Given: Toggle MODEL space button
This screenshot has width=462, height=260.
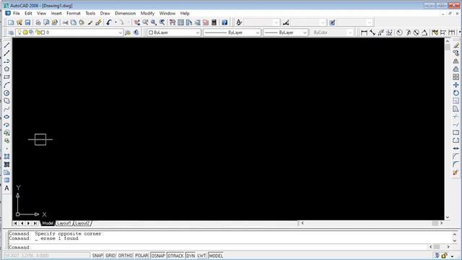Looking at the screenshot, I should point(216,256).
